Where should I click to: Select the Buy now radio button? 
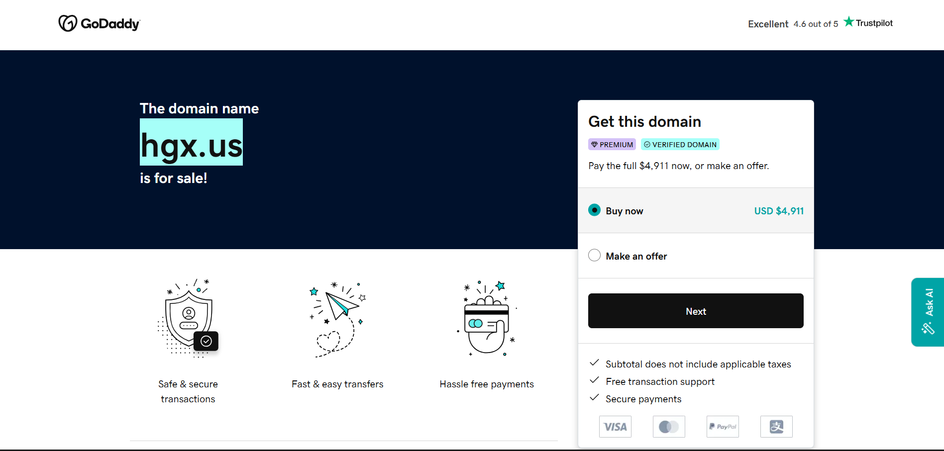594,210
